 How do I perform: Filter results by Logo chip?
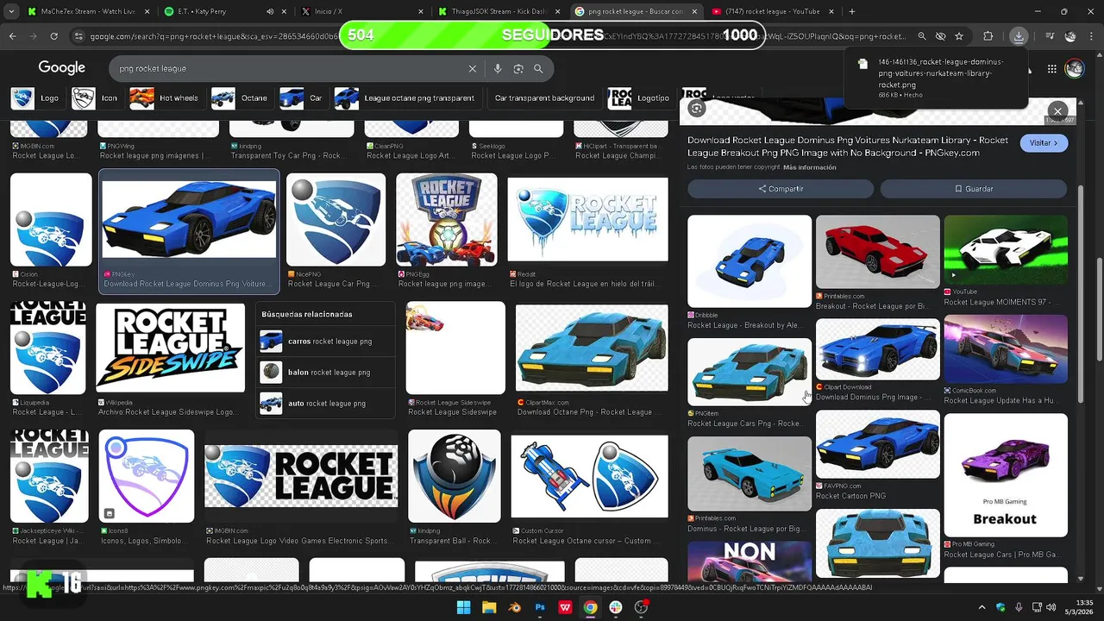click(36, 98)
